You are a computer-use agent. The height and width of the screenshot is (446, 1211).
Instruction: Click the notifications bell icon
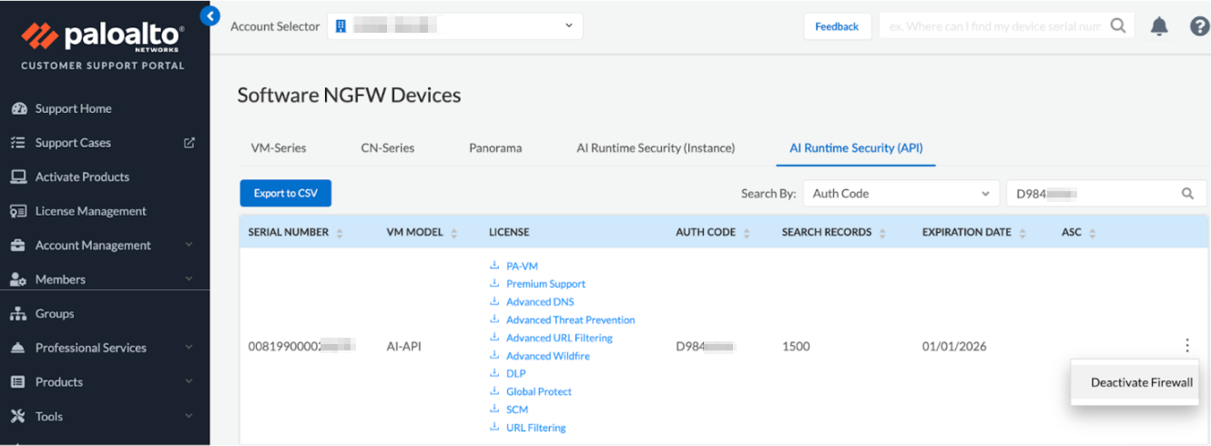pos(1159,26)
